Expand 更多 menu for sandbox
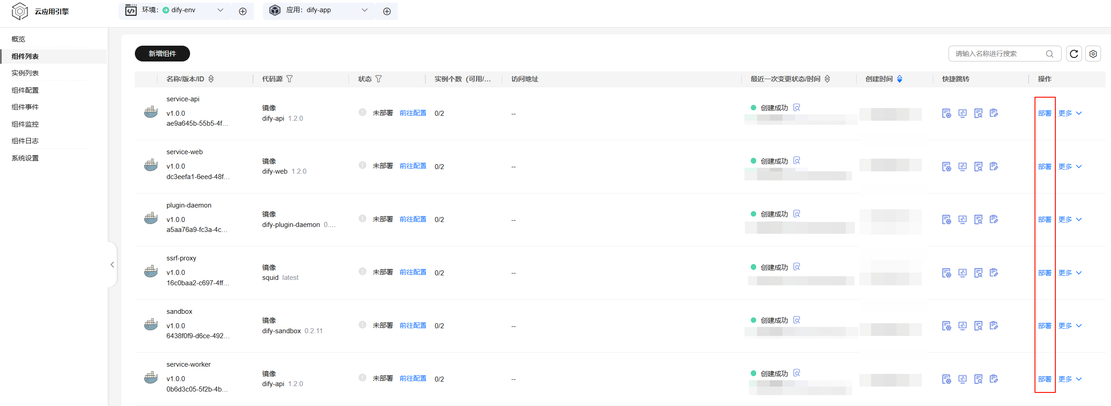 click(x=1070, y=326)
